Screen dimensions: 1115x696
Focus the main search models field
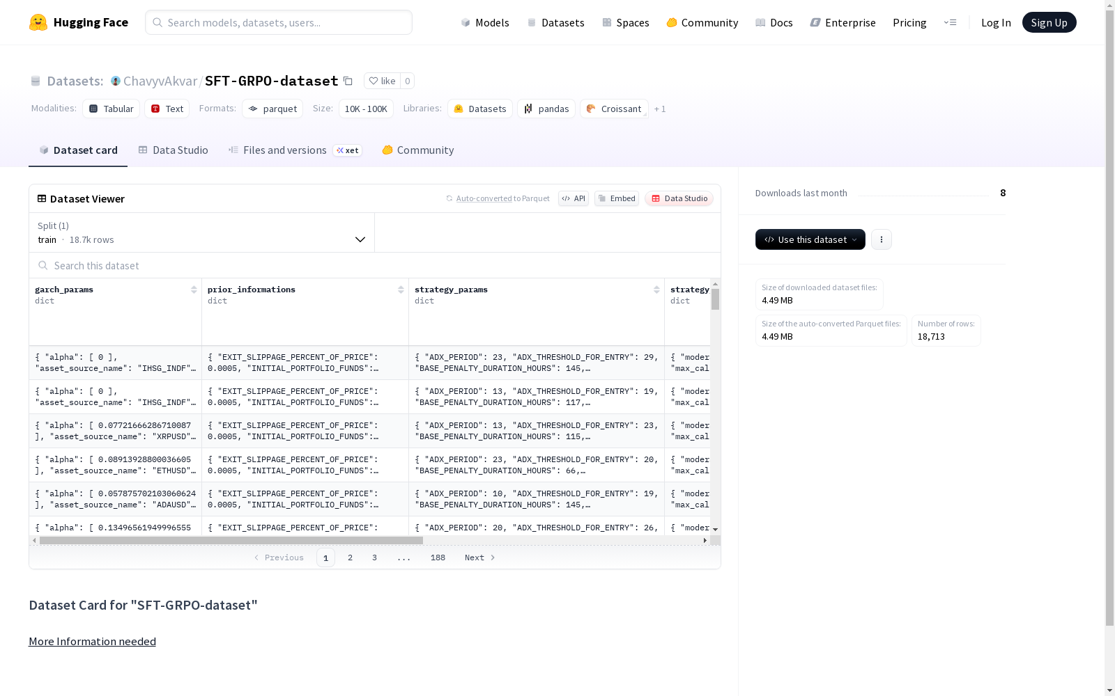tap(279, 22)
